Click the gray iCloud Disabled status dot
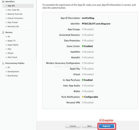Viewport: 139px width, 130px height. [83, 74]
